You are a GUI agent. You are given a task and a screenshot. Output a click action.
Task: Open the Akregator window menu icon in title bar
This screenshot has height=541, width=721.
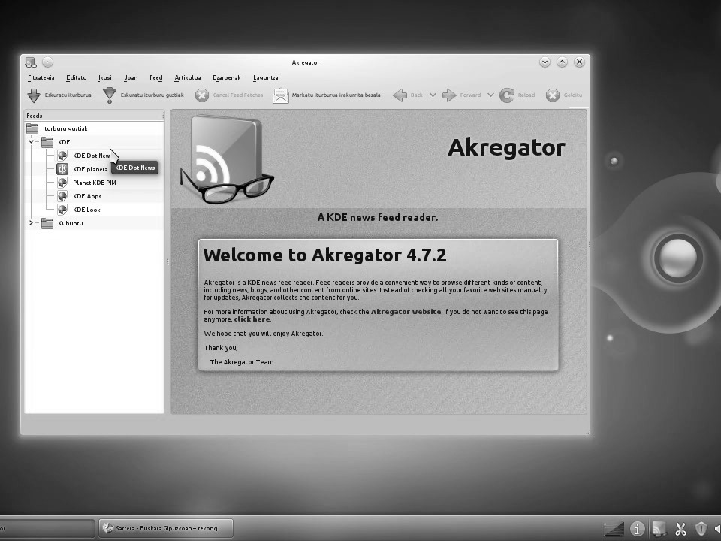point(31,62)
